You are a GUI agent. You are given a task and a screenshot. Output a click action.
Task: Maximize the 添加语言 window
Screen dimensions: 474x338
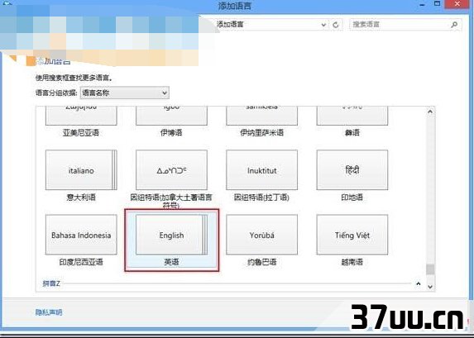coord(437,4)
